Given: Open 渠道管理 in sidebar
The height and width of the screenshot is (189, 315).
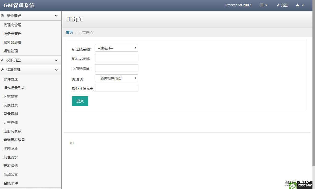Looking at the screenshot, I should (11, 51).
